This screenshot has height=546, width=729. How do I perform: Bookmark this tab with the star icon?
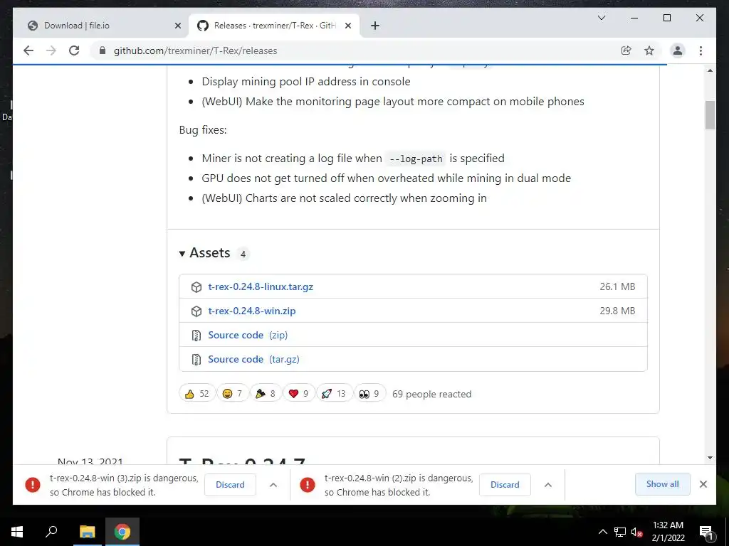click(x=649, y=50)
